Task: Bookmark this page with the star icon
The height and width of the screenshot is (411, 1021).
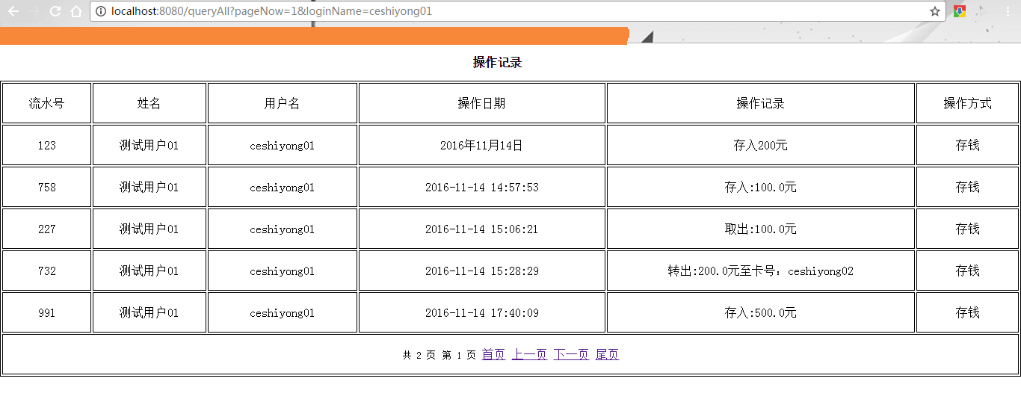Action: pyautogui.click(x=934, y=11)
